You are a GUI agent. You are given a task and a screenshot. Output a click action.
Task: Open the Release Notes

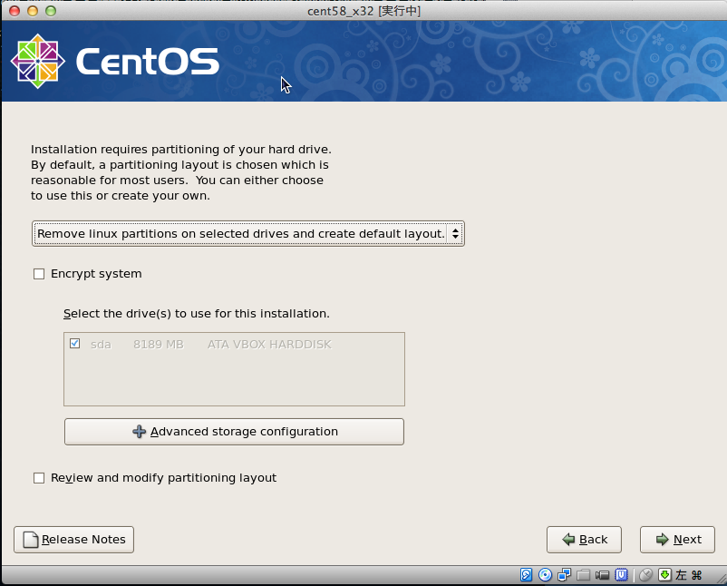coord(73,540)
